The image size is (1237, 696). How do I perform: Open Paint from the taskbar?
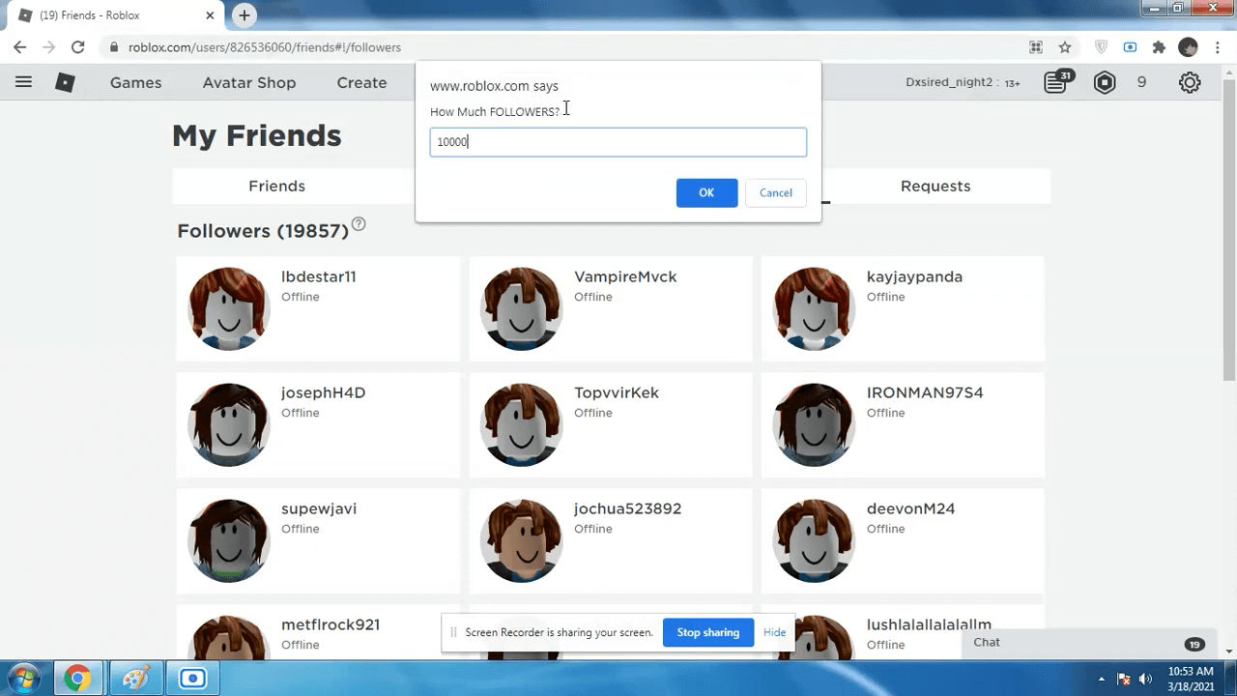[135, 679]
